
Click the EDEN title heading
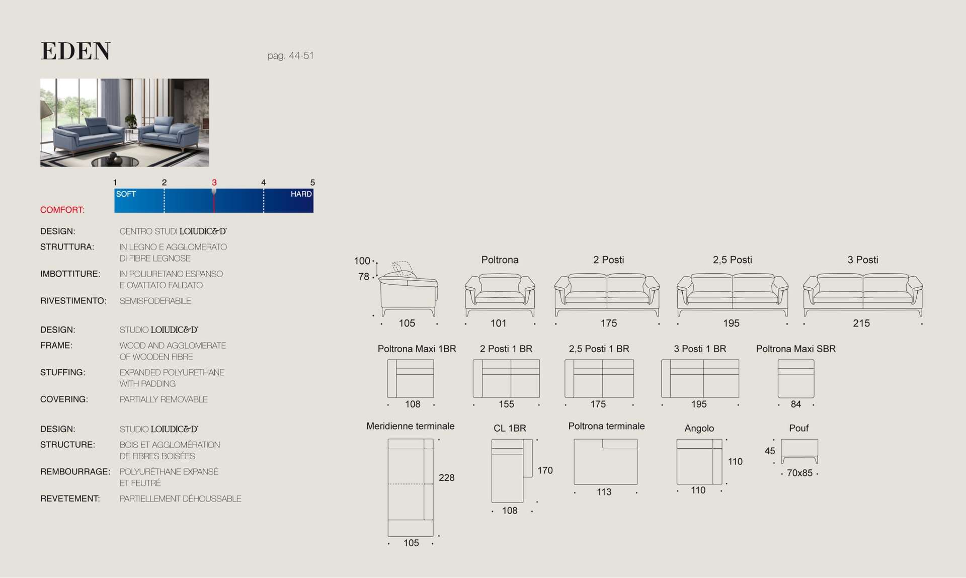point(75,51)
